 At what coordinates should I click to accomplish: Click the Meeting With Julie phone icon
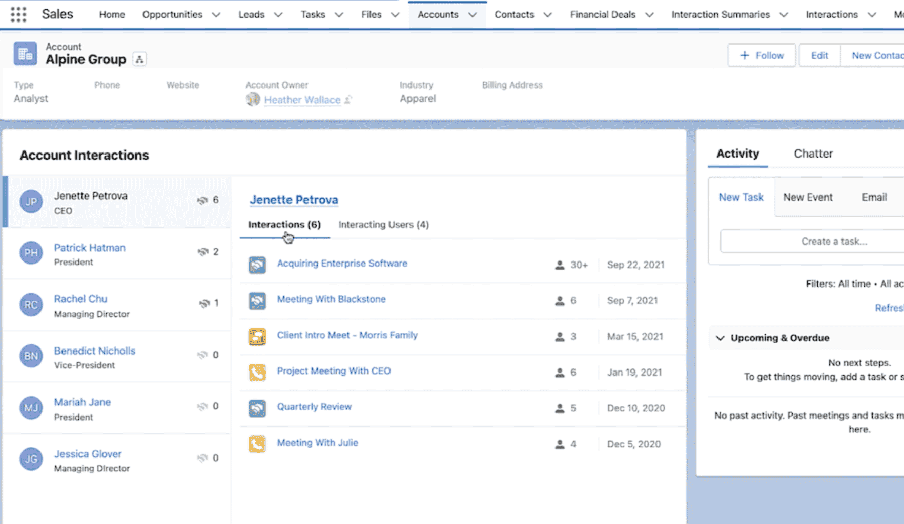pyautogui.click(x=257, y=444)
